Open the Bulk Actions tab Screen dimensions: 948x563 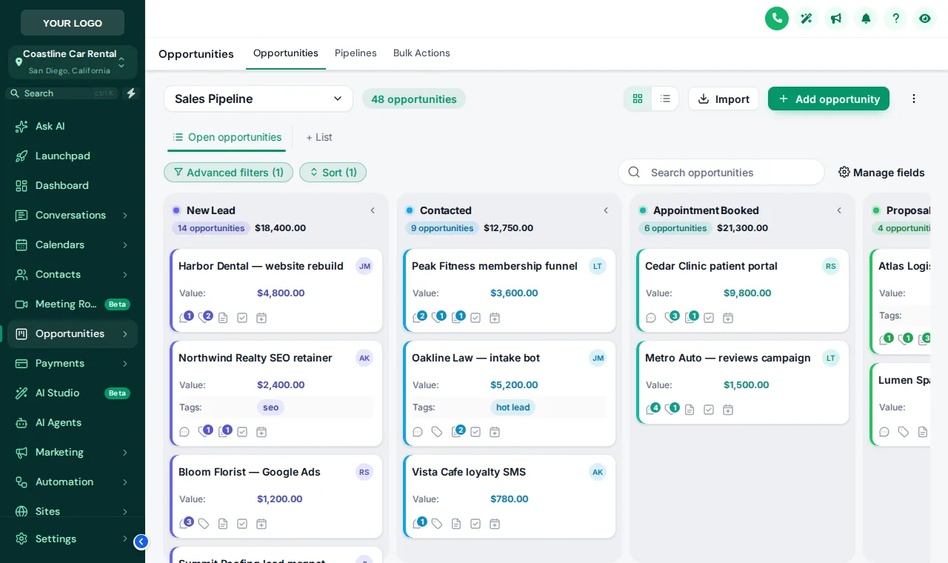[x=421, y=53]
